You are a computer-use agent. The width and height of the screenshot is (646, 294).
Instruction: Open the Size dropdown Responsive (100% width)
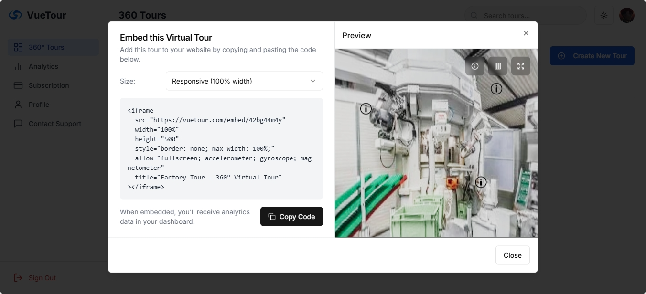[x=244, y=81]
